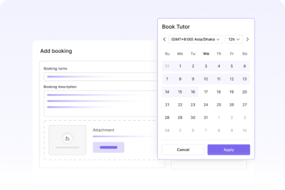This screenshot has width=285, height=190.
Task: Select date 6 in first calendar row
Action: click(x=244, y=66)
